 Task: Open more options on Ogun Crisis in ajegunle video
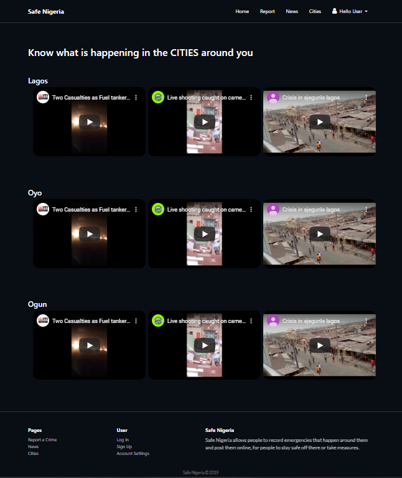coord(366,321)
